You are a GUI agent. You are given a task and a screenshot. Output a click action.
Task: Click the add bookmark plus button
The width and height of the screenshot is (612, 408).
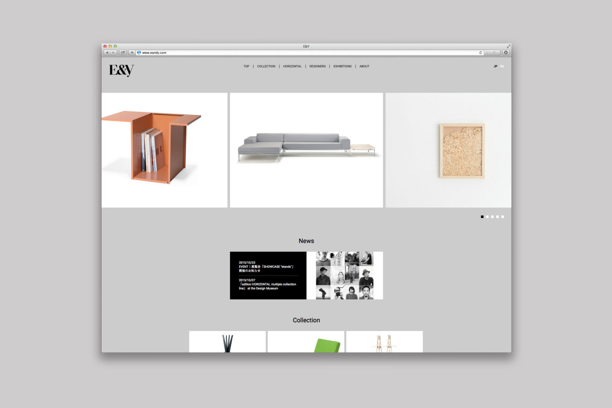(x=132, y=53)
